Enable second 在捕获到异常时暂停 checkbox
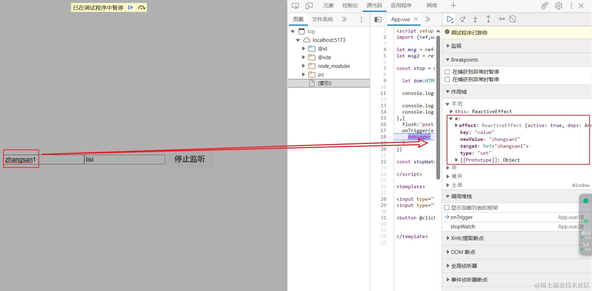 [x=447, y=79]
